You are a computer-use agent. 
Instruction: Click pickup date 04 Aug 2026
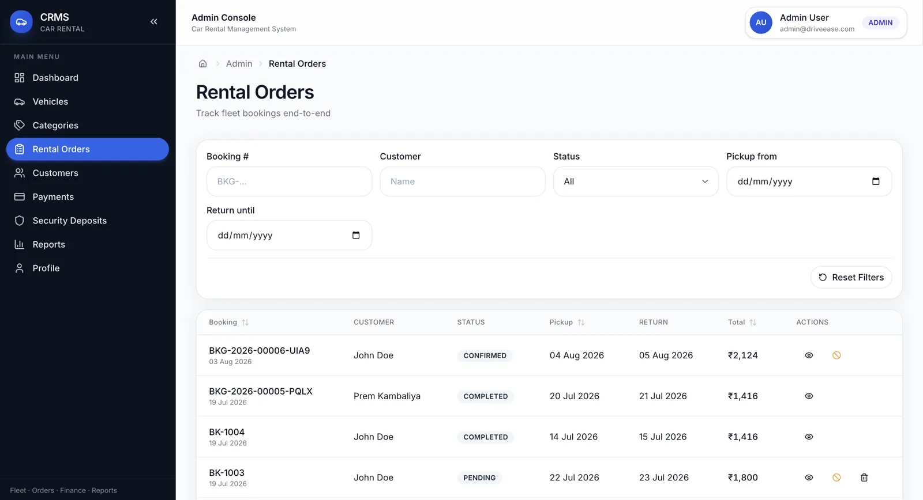tap(577, 355)
